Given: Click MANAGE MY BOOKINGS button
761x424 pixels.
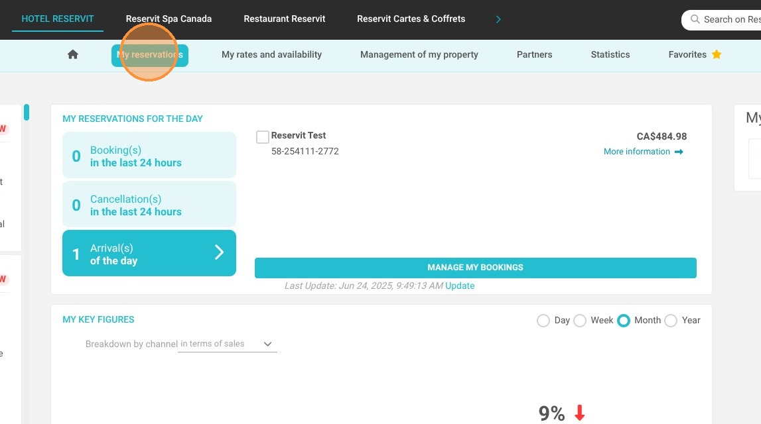Looking at the screenshot, I should 476,268.
